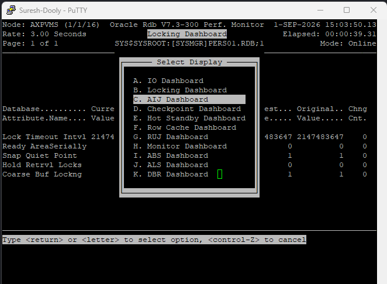Click the Database Attribute.Name column header
The image size is (387, 284).
tap(44, 113)
